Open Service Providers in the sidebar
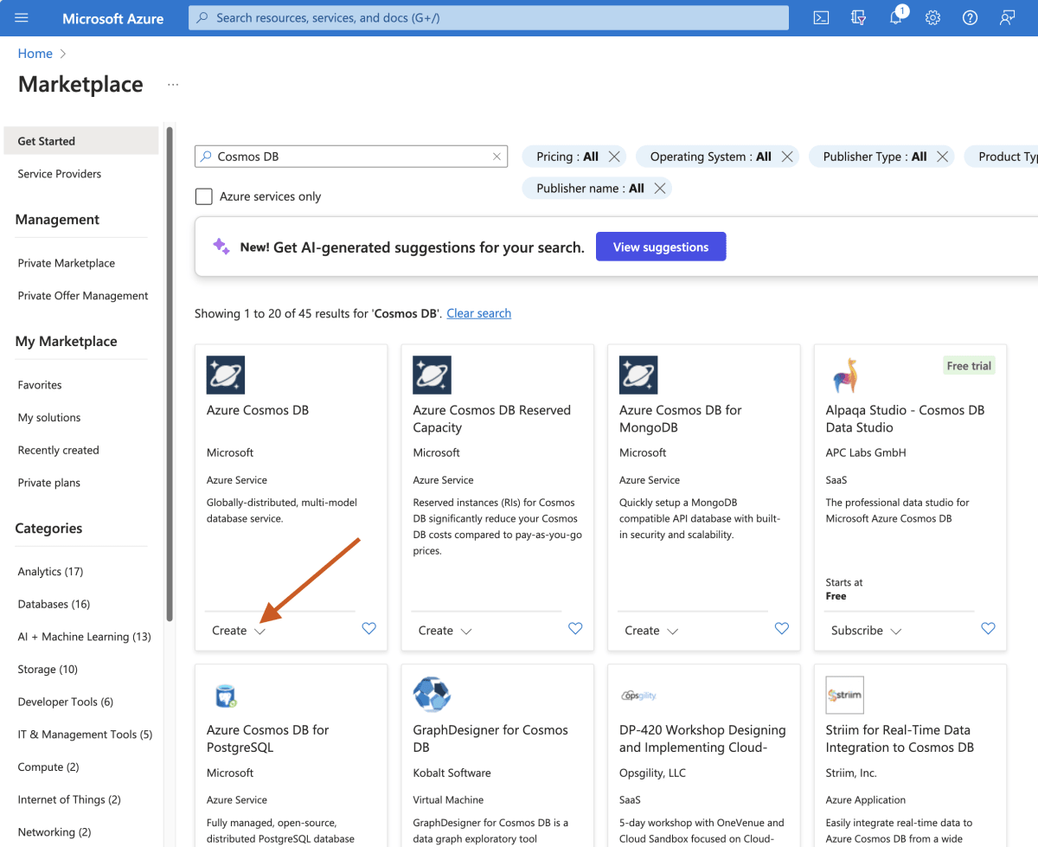Screen dimensions: 1038x847 coord(59,174)
